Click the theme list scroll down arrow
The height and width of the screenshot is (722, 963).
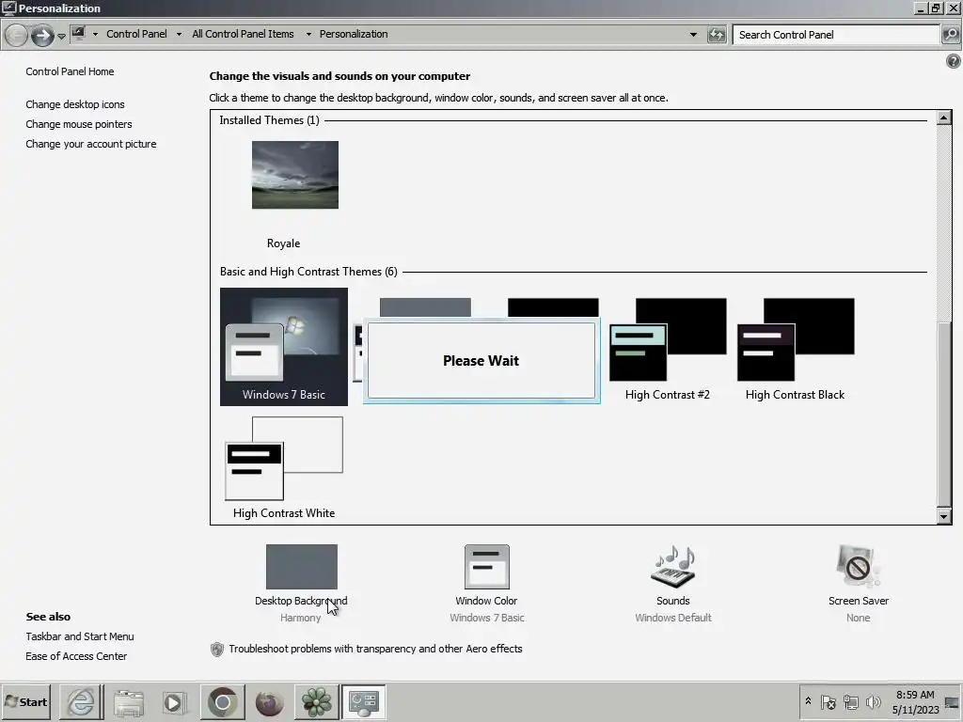[x=944, y=516]
